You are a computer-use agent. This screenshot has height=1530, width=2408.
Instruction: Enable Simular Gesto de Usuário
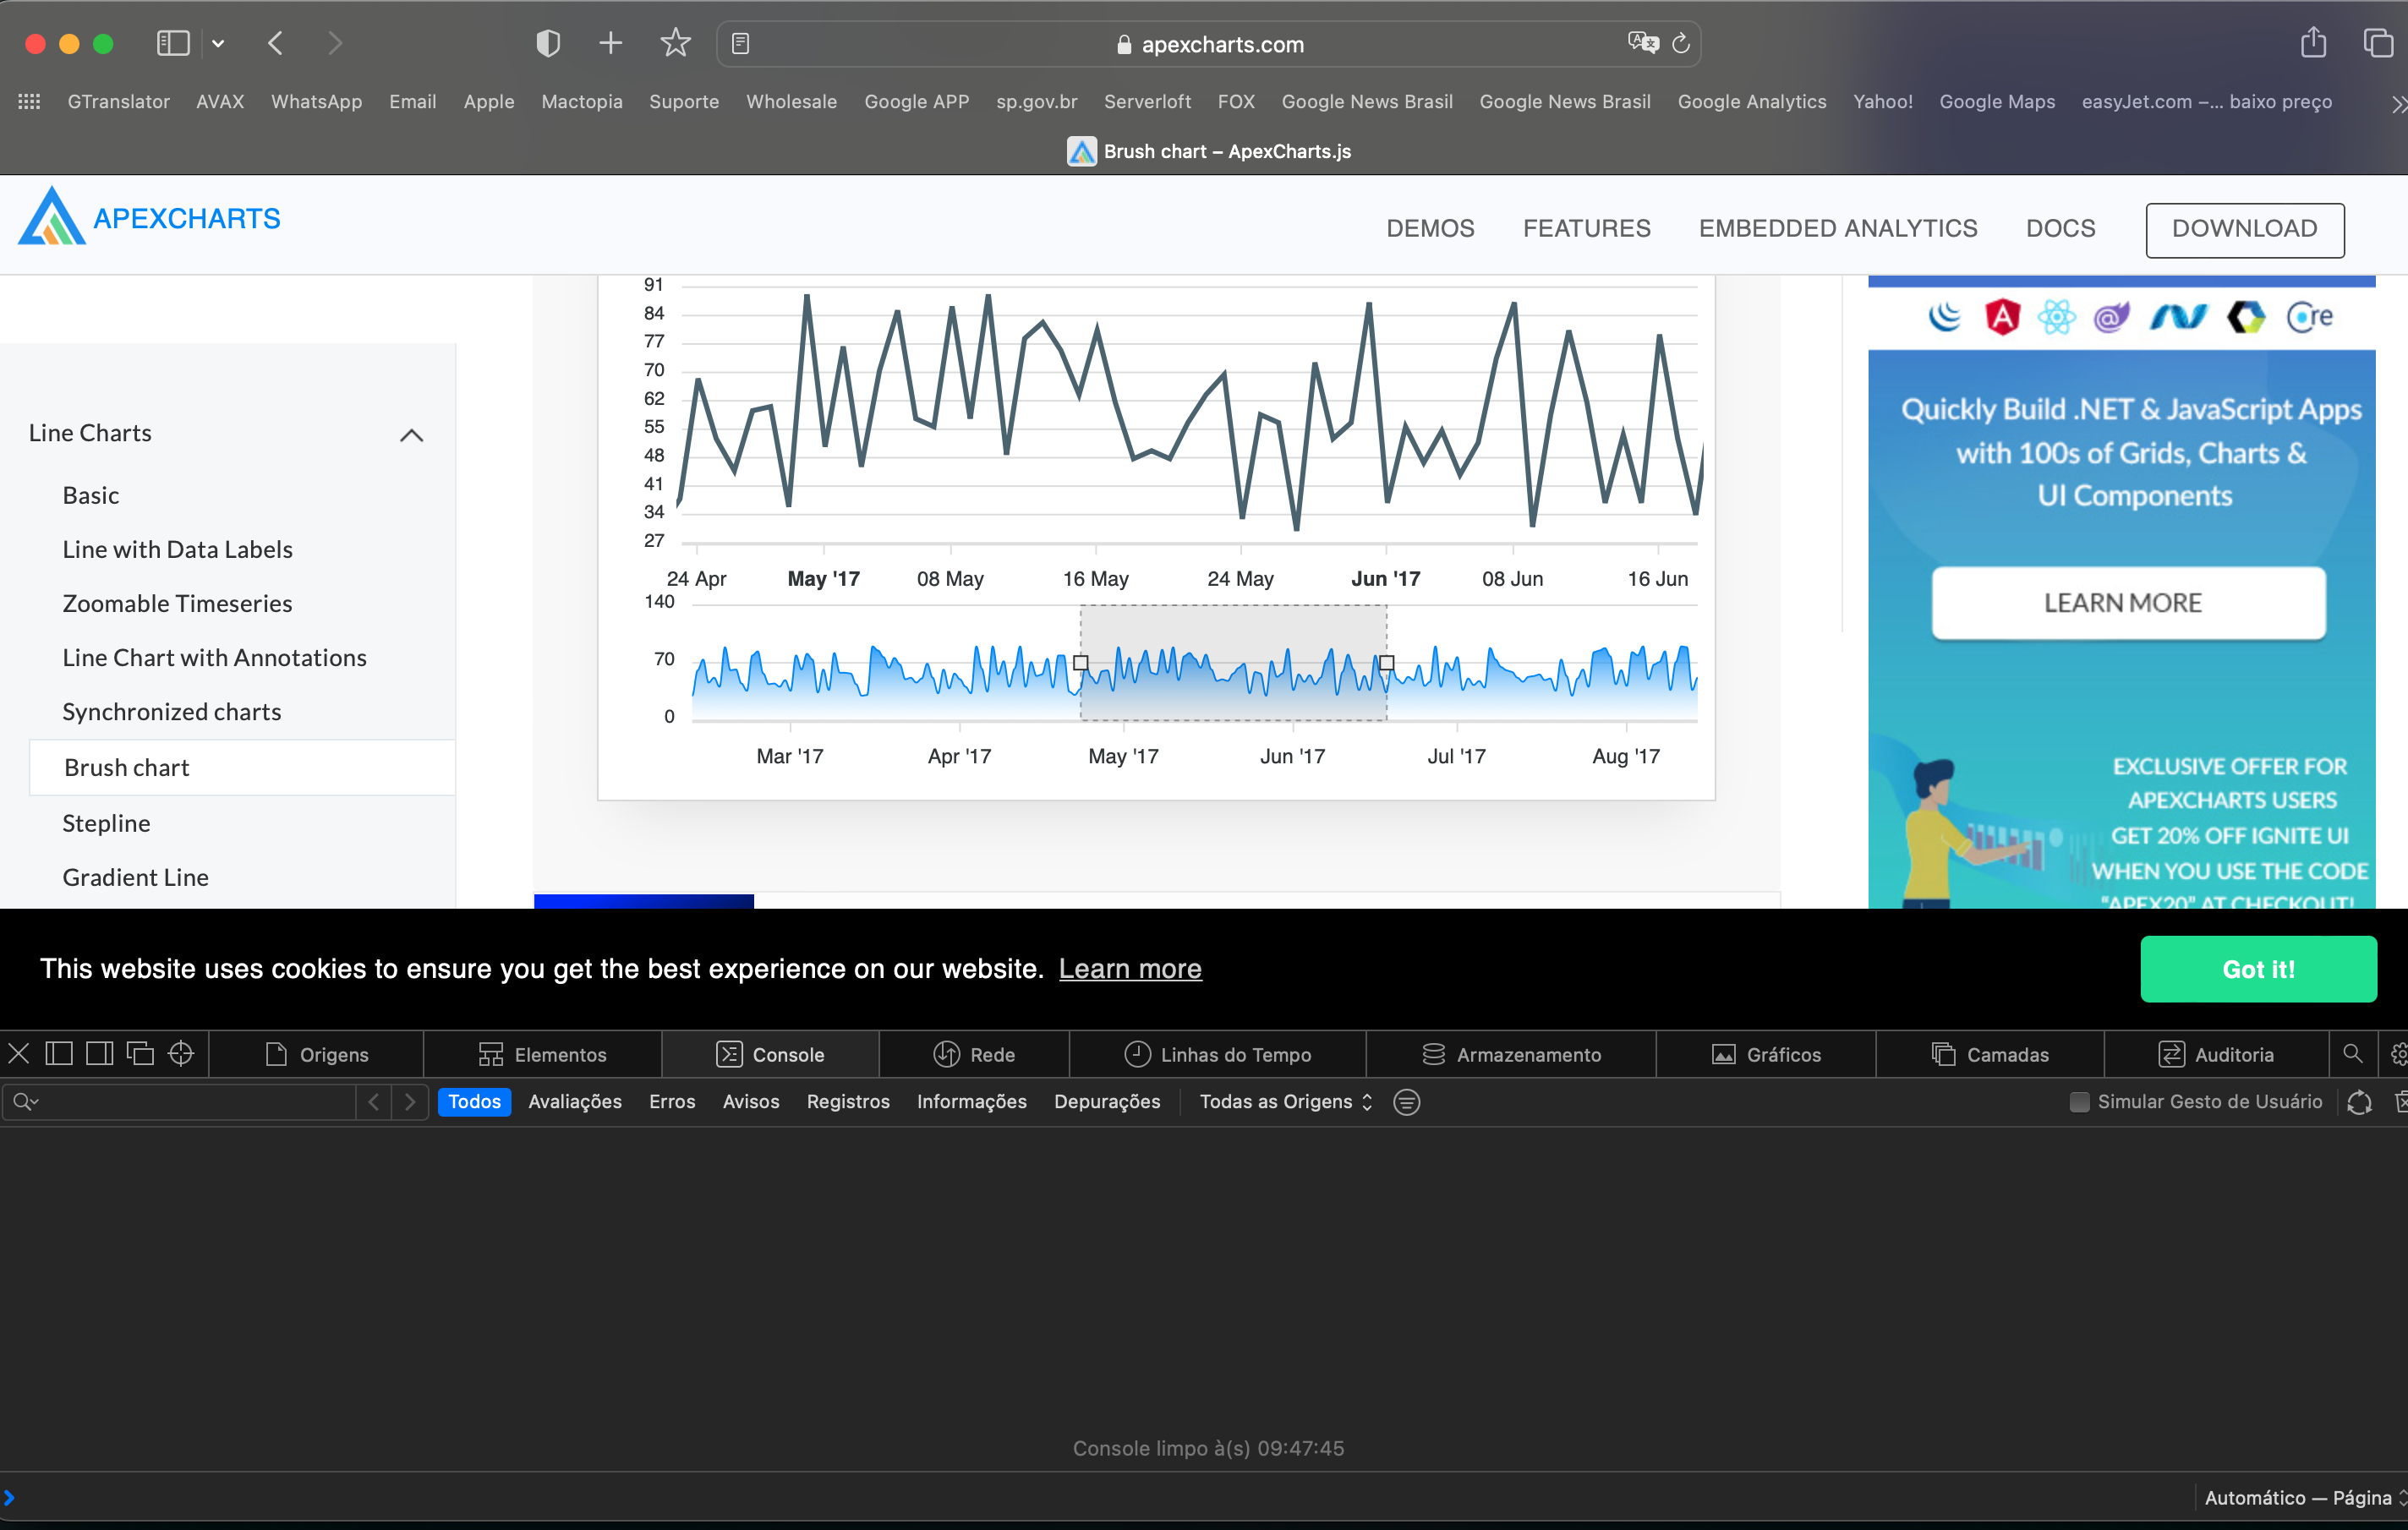coord(2080,1101)
